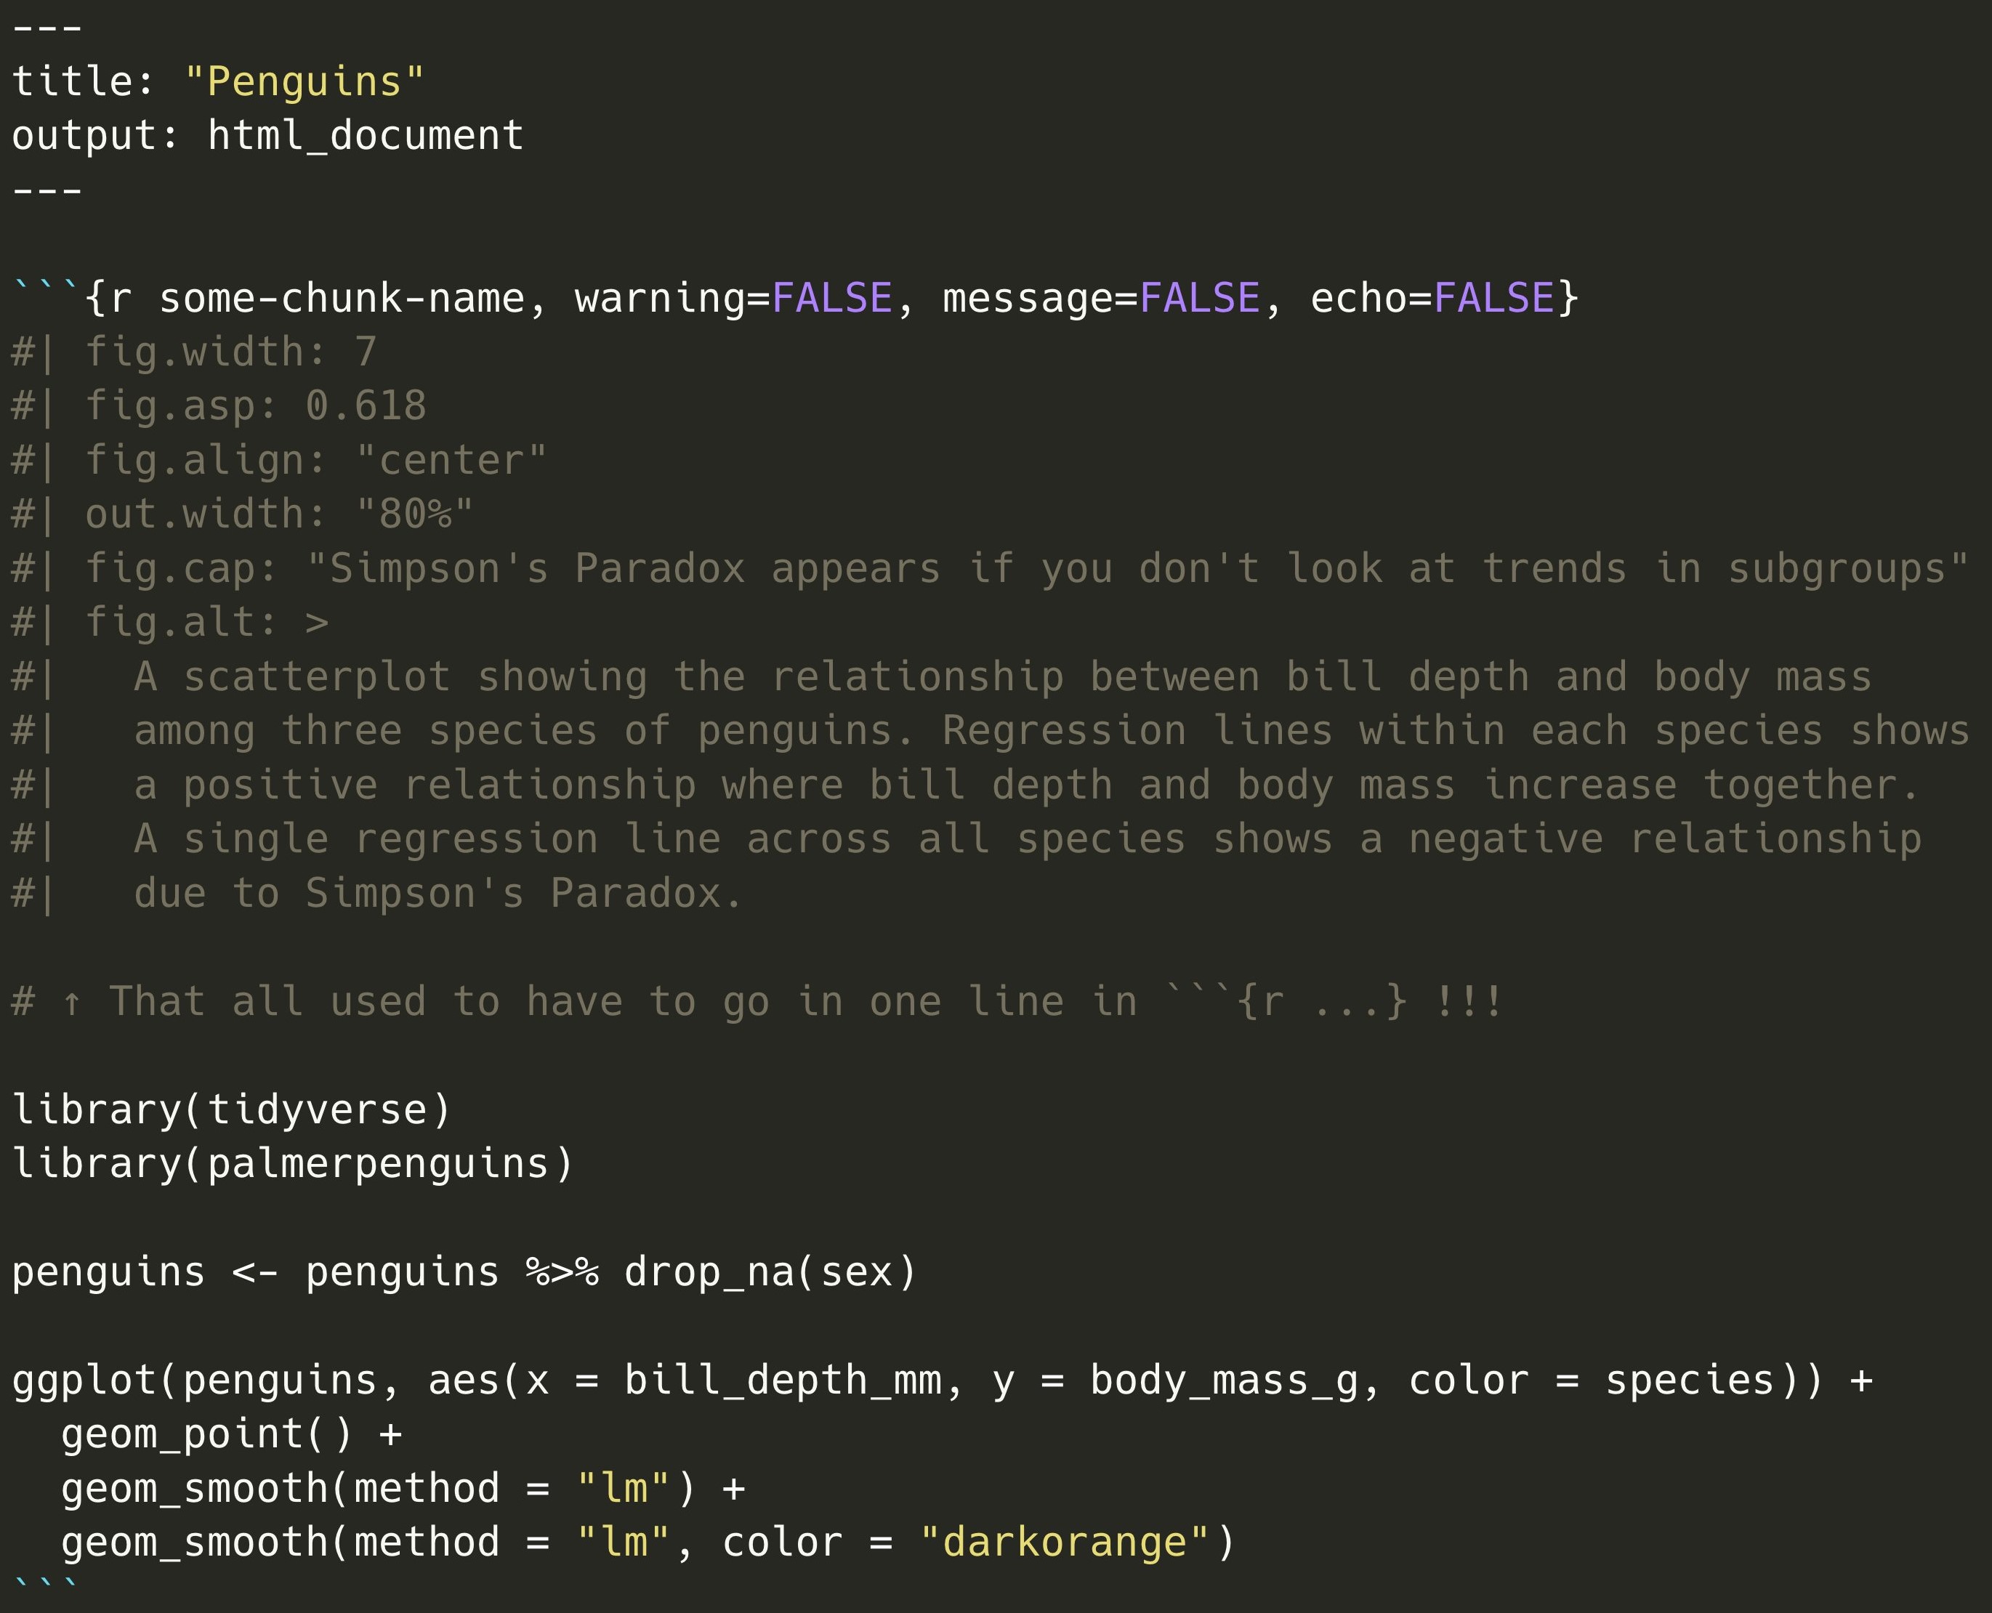The width and height of the screenshot is (1992, 1613).
Task: Click the "80%" out.width value
Action: pyautogui.click(x=414, y=514)
